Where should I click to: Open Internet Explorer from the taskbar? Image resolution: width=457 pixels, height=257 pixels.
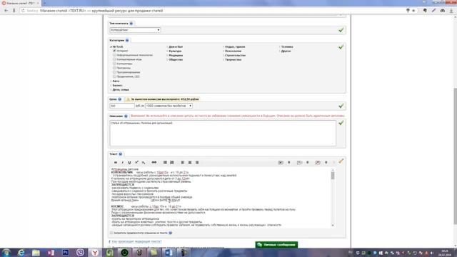[21, 252]
